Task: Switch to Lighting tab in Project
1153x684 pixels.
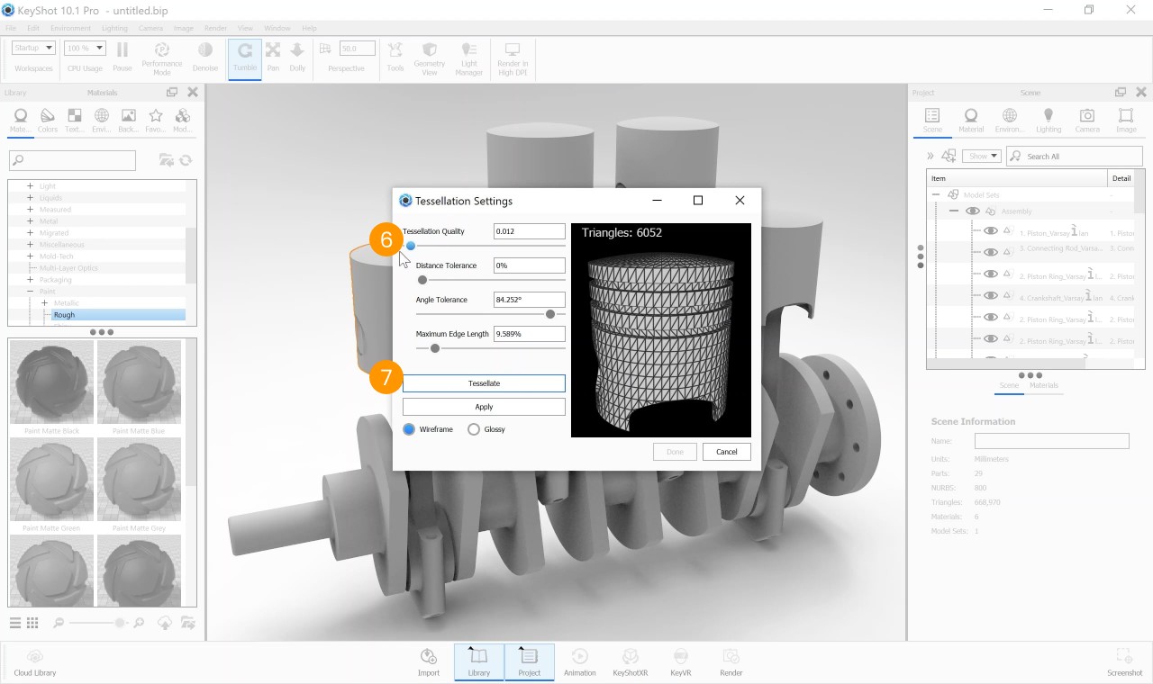Action: coord(1049,121)
